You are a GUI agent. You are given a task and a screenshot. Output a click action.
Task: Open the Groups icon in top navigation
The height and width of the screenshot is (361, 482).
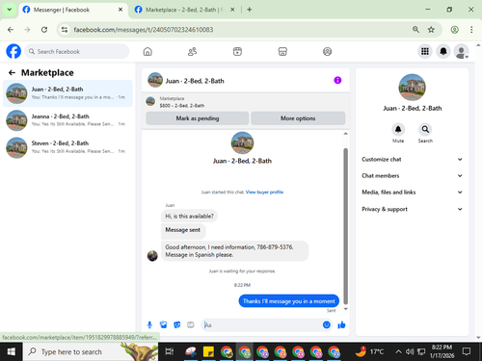click(x=327, y=51)
